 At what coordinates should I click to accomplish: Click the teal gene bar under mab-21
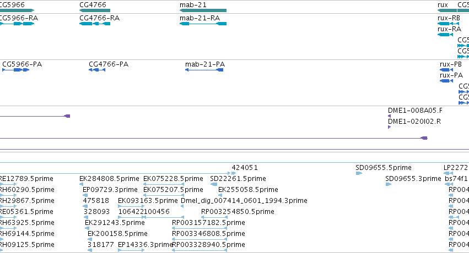point(203,10)
